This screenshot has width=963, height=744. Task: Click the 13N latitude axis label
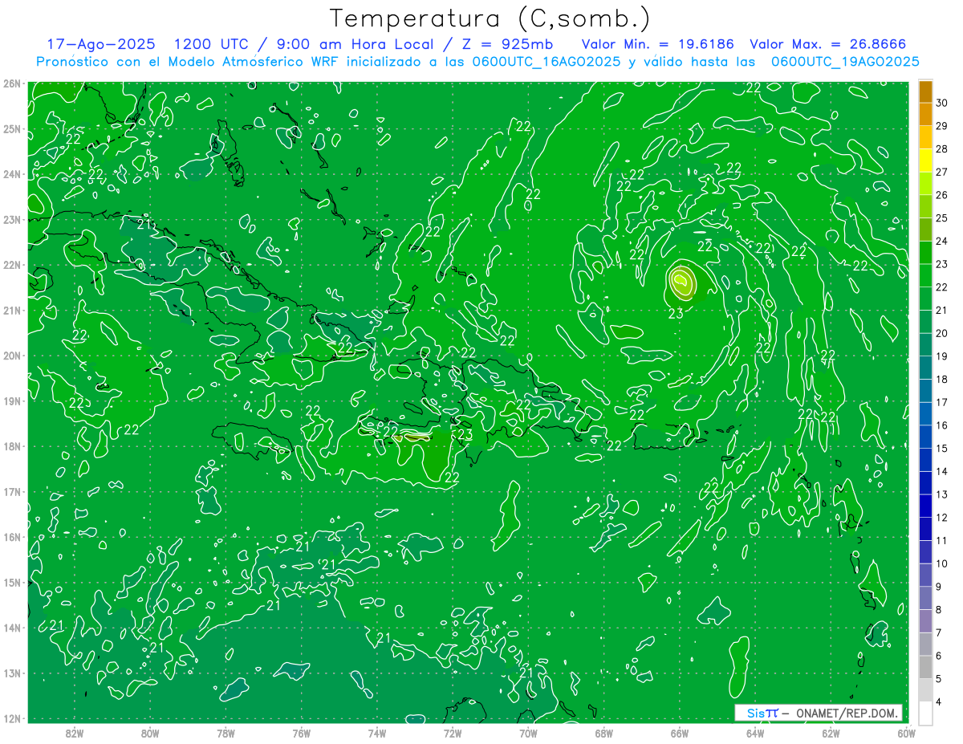(x=11, y=673)
